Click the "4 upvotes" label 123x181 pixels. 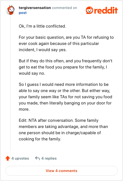20,158
